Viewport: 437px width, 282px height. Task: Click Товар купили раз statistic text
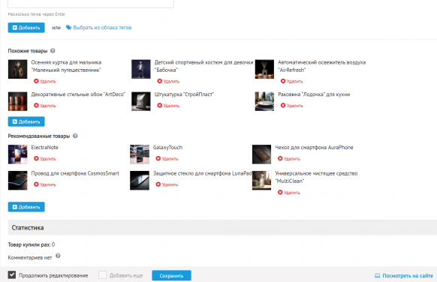click(32, 244)
